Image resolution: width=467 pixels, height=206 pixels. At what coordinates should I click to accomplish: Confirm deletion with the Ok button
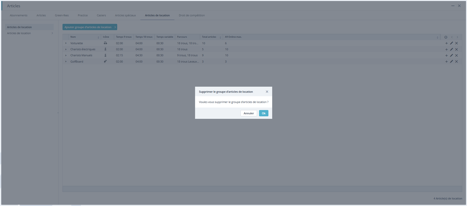264,113
